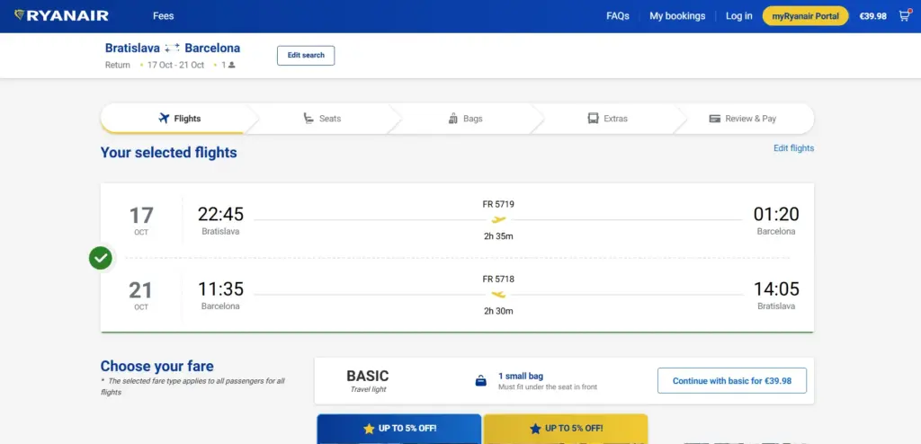The height and width of the screenshot is (444, 921).
Task: Click the Edit search button
Action: (306, 55)
